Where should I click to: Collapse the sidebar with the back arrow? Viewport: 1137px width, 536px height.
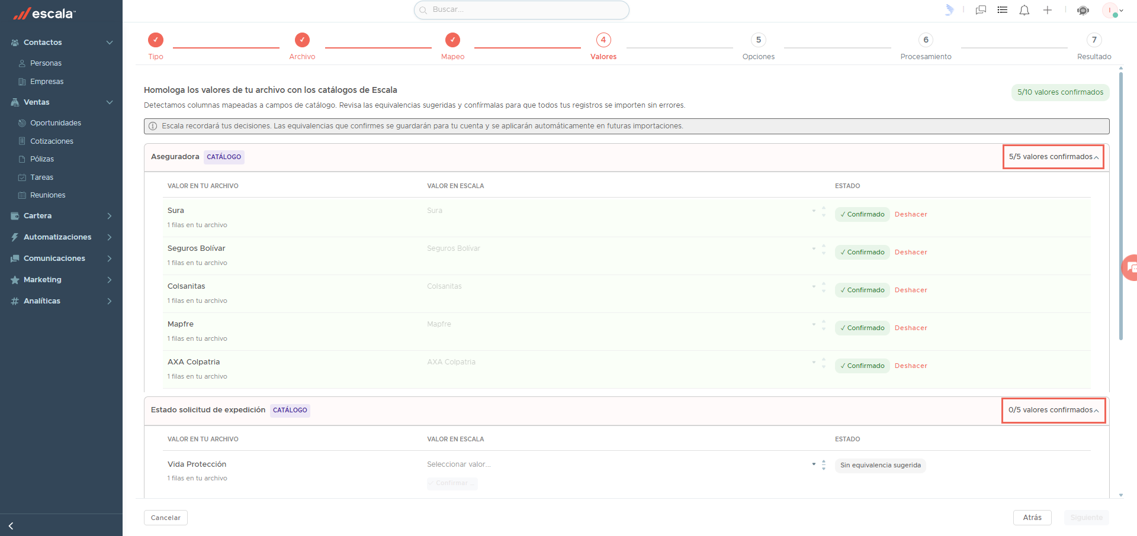[x=11, y=526]
